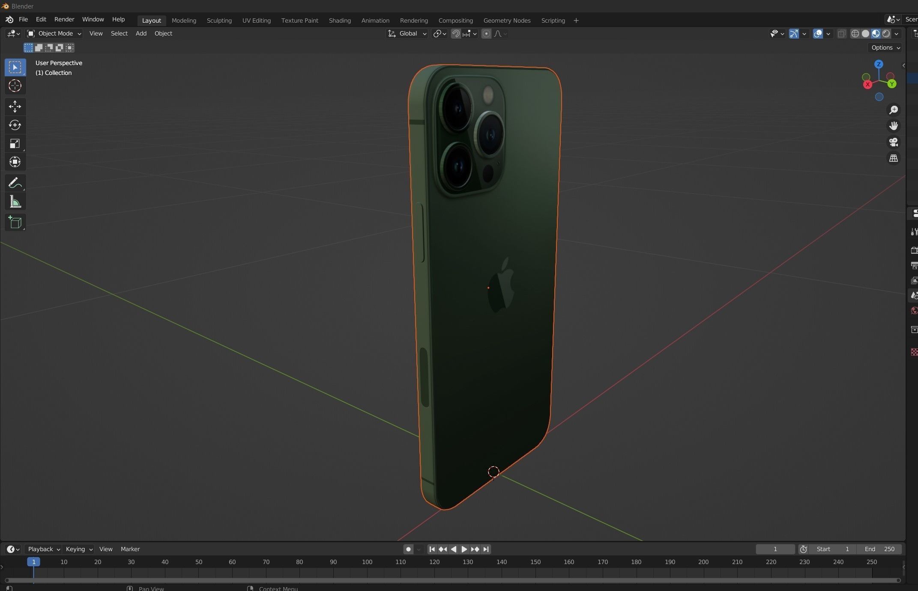This screenshot has height=591, width=918.
Task: Open the Keying dropdown in timeline
Action: pyautogui.click(x=79, y=549)
